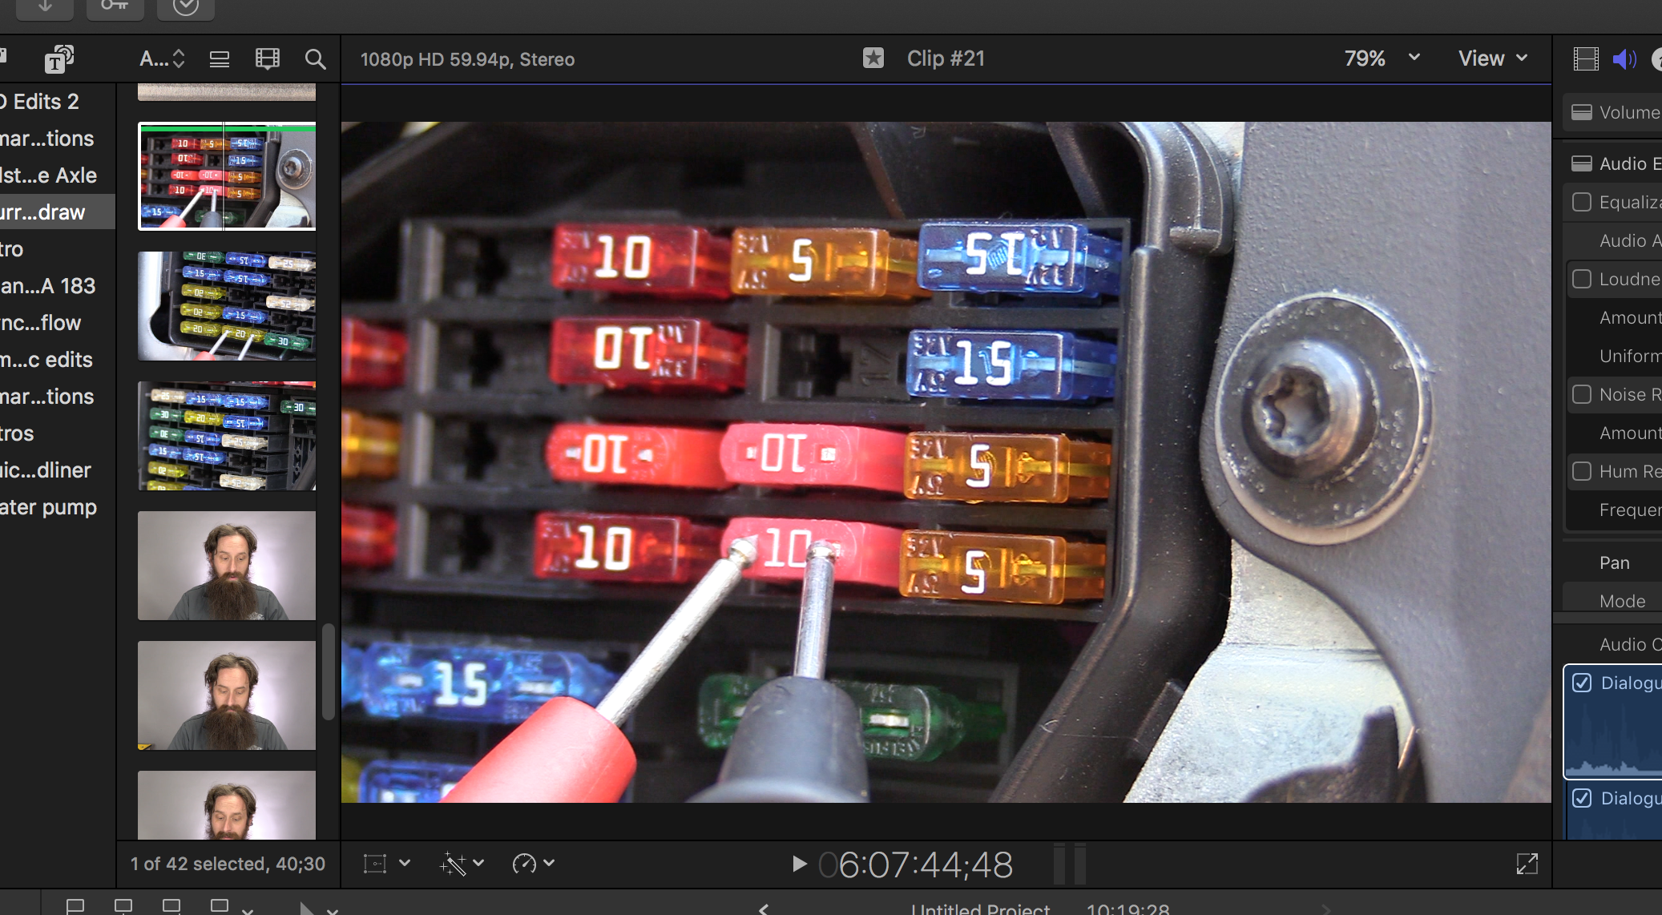
Task: Toggle filmstrip clip appearance icon
Action: pos(267,59)
